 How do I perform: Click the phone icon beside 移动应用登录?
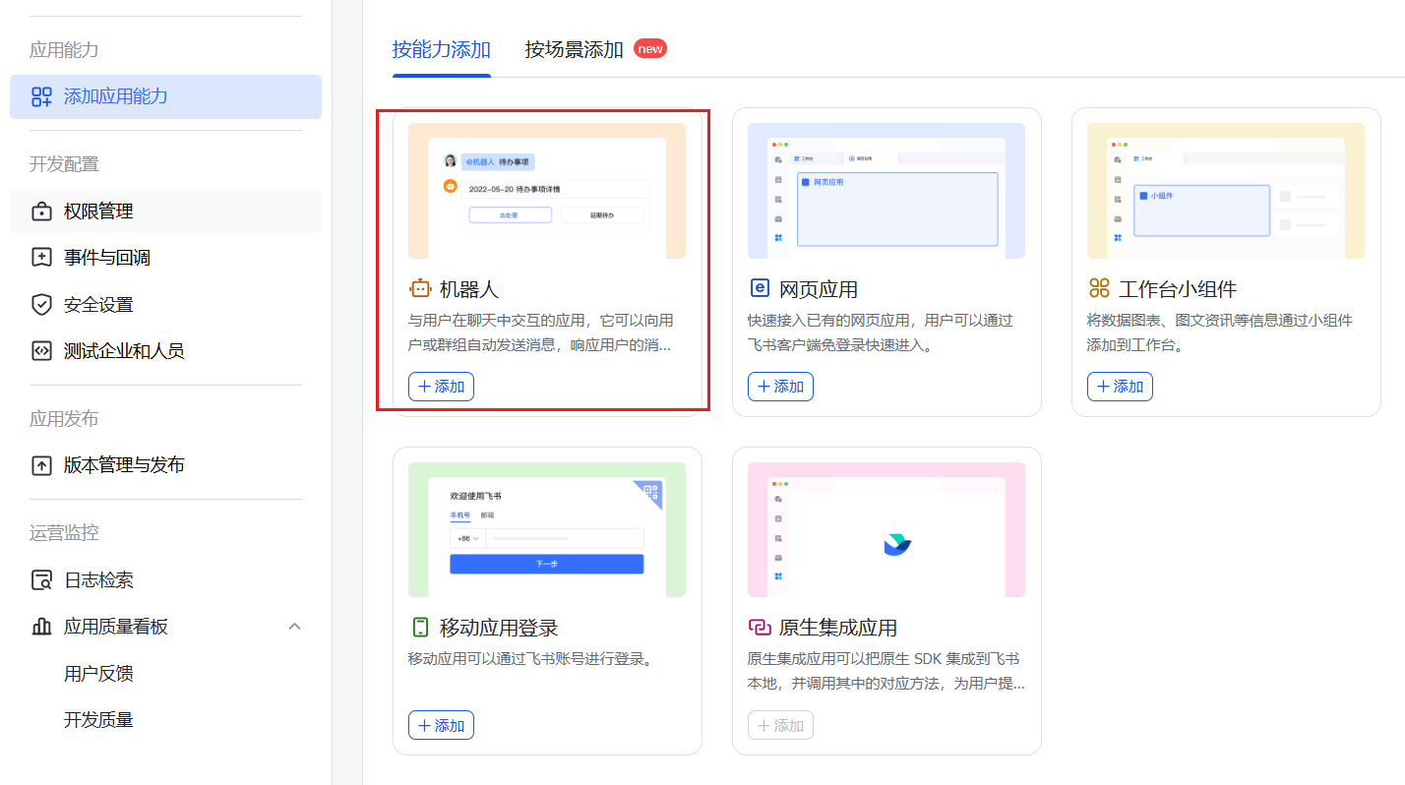click(x=420, y=628)
